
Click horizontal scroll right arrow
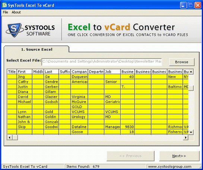[186, 138]
